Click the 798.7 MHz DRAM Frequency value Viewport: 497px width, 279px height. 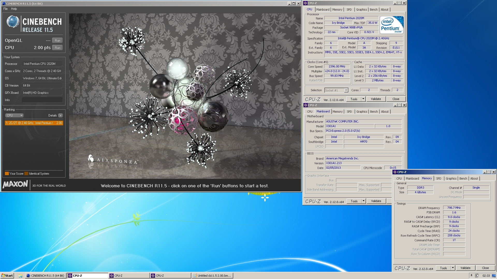[454, 208]
